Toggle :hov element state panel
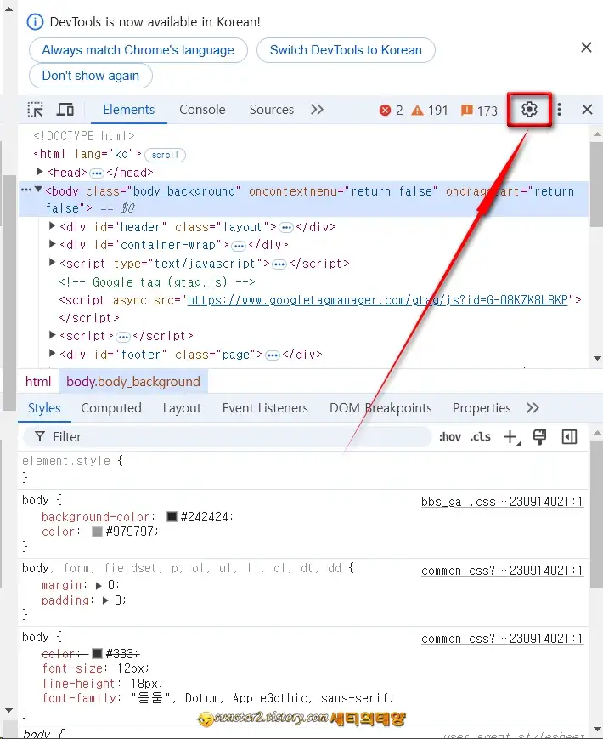This screenshot has height=739, width=603. click(450, 437)
